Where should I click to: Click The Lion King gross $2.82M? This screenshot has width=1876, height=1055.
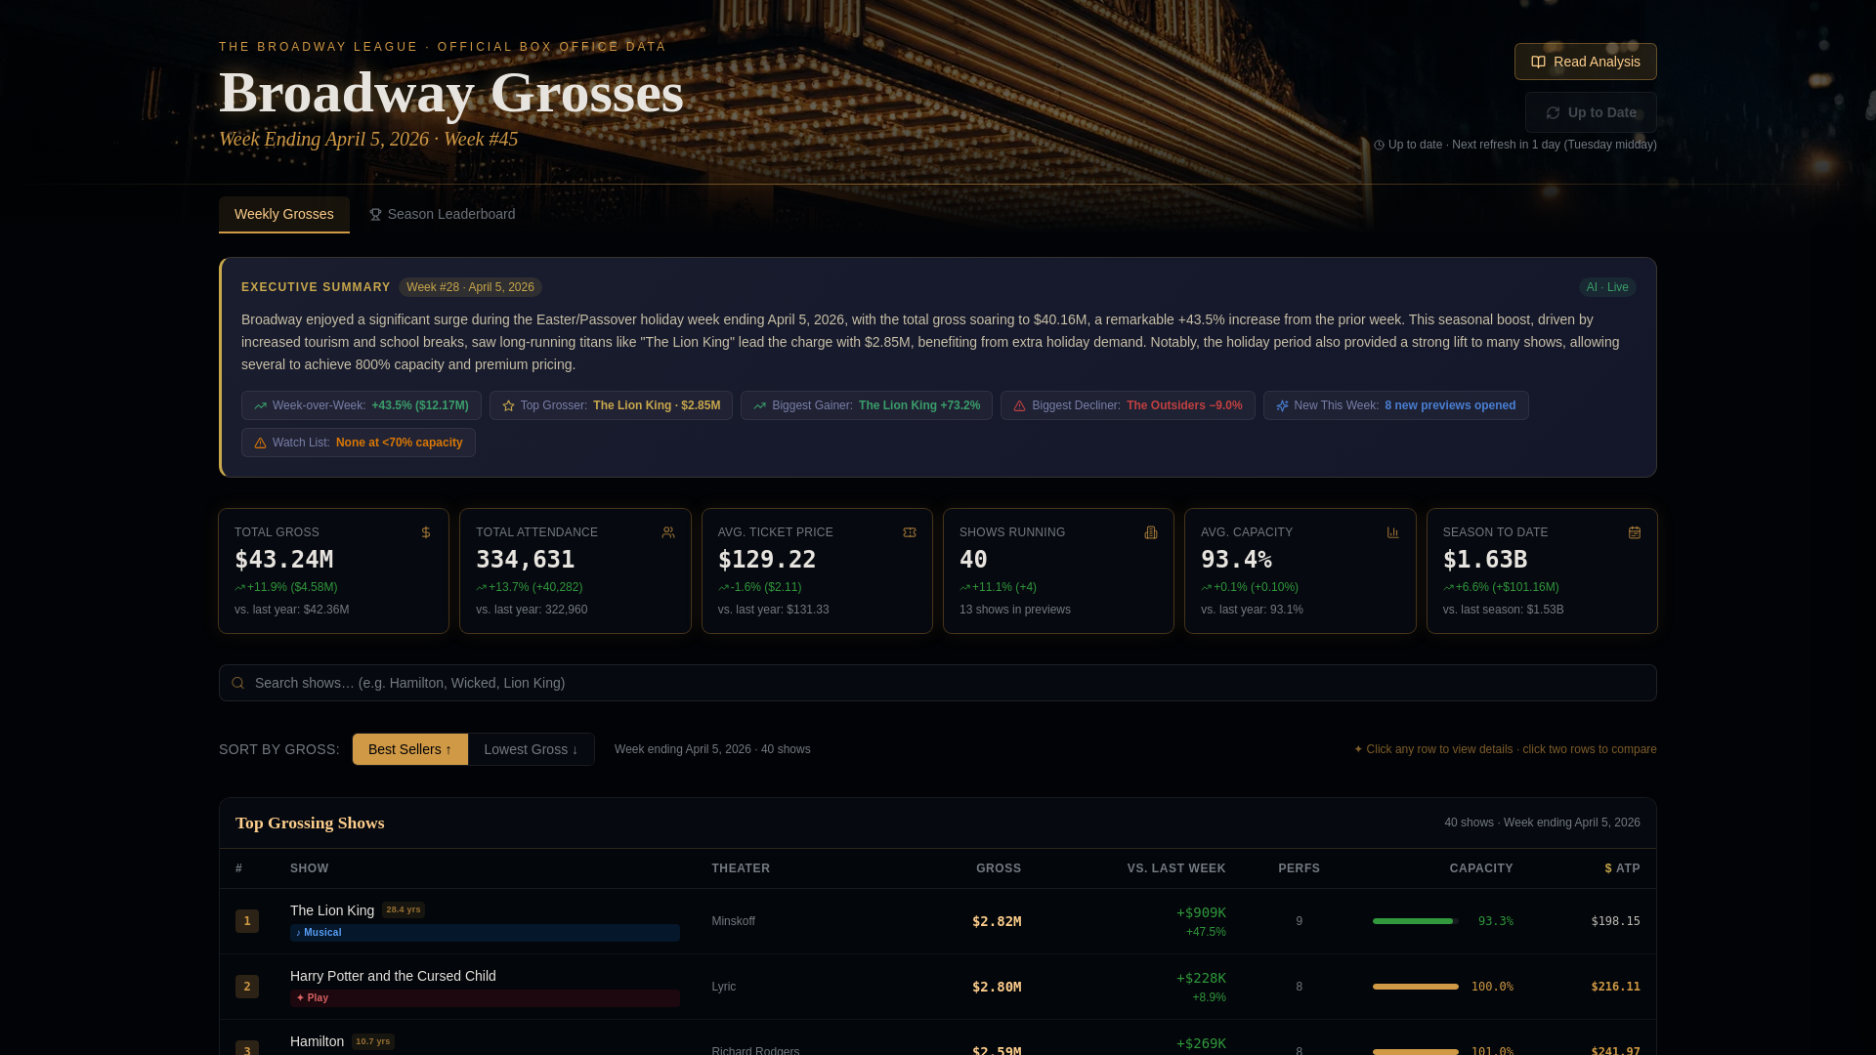click(x=997, y=921)
